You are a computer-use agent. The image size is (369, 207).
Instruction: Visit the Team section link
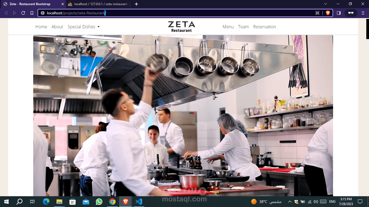tap(243, 27)
